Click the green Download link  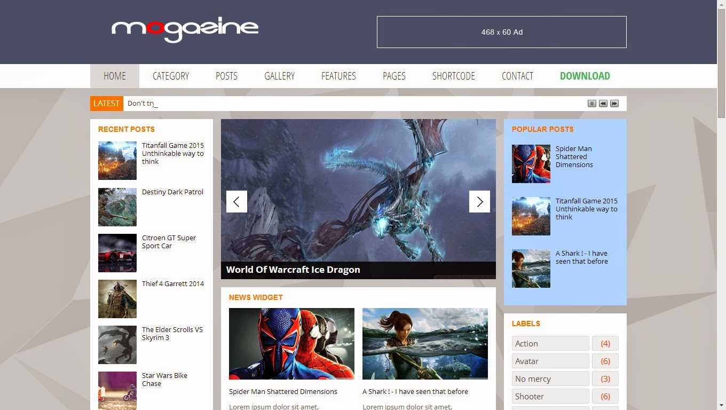[x=585, y=76]
